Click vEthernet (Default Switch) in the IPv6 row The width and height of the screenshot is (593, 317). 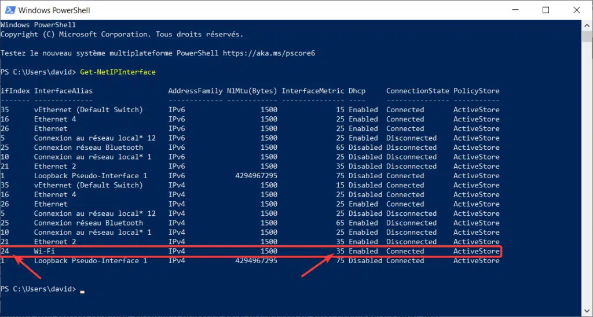point(89,109)
